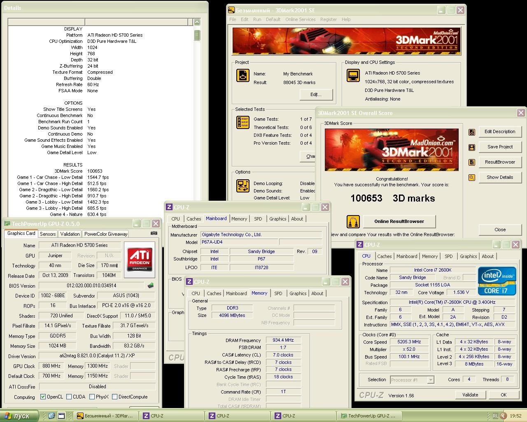The height and width of the screenshot is (422, 527).
Task: Click the GPU-Z screenshot camera icon
Action: (x=154, y=233)
